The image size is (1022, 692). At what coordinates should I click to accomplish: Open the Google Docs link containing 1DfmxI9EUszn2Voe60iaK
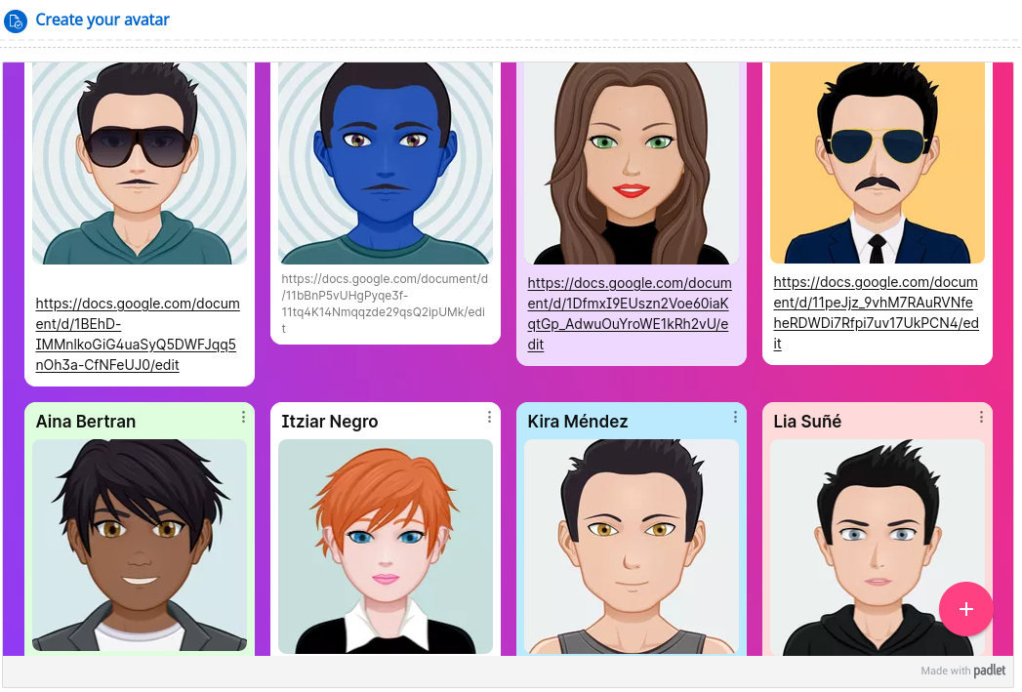click(x=629, y=313)
